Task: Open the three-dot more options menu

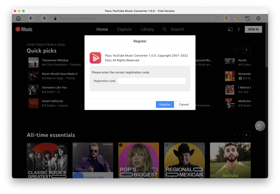Action: [239, 29]
